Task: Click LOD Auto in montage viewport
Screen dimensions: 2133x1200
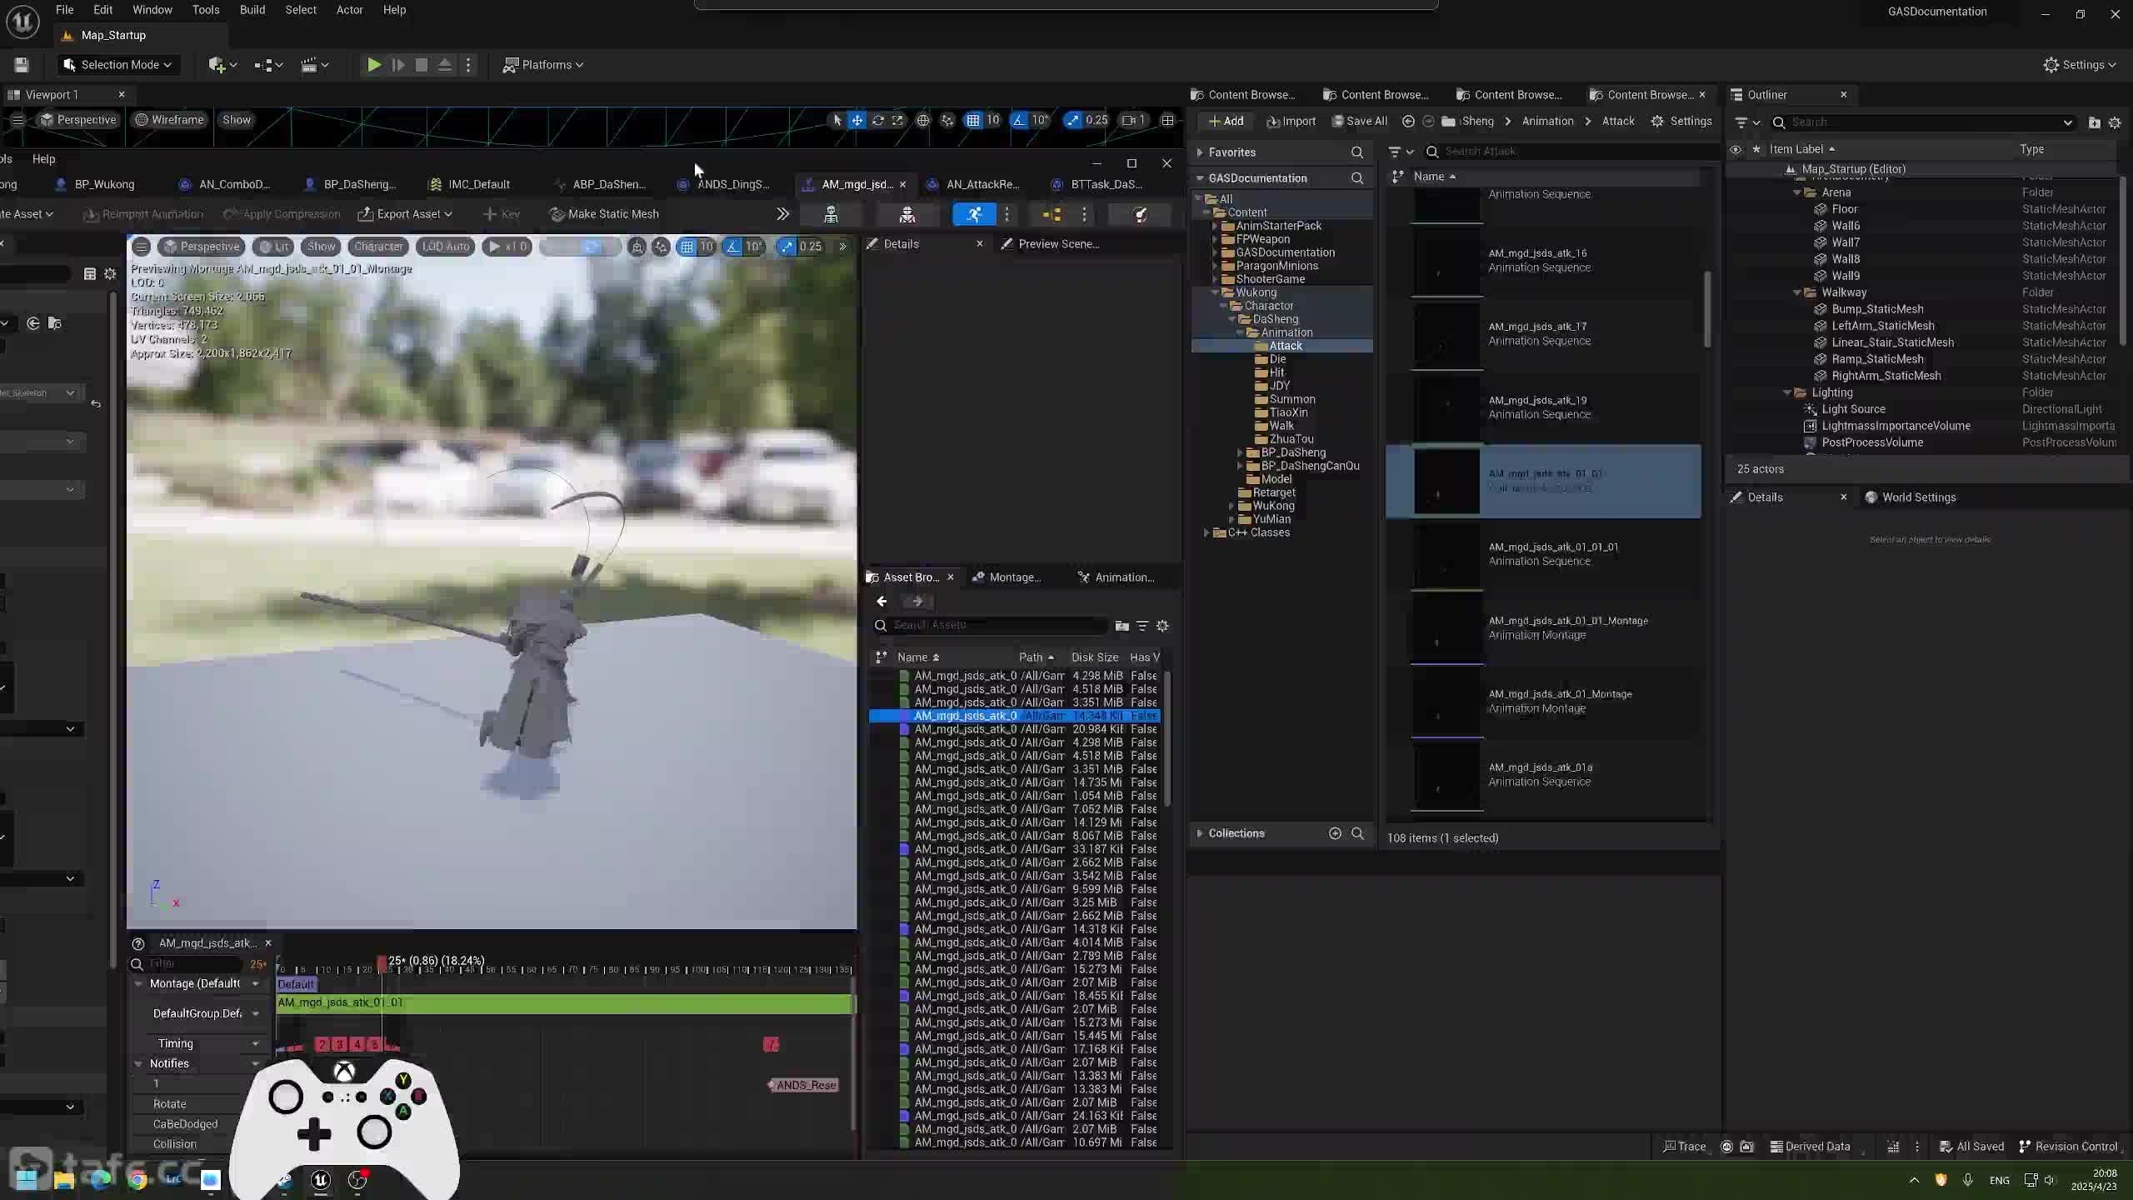Action: pyautogui.click(x=445, y=247)
